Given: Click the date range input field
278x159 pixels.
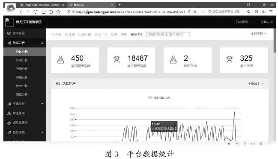Looking at the screenshot, I should [x=167, y=35].
